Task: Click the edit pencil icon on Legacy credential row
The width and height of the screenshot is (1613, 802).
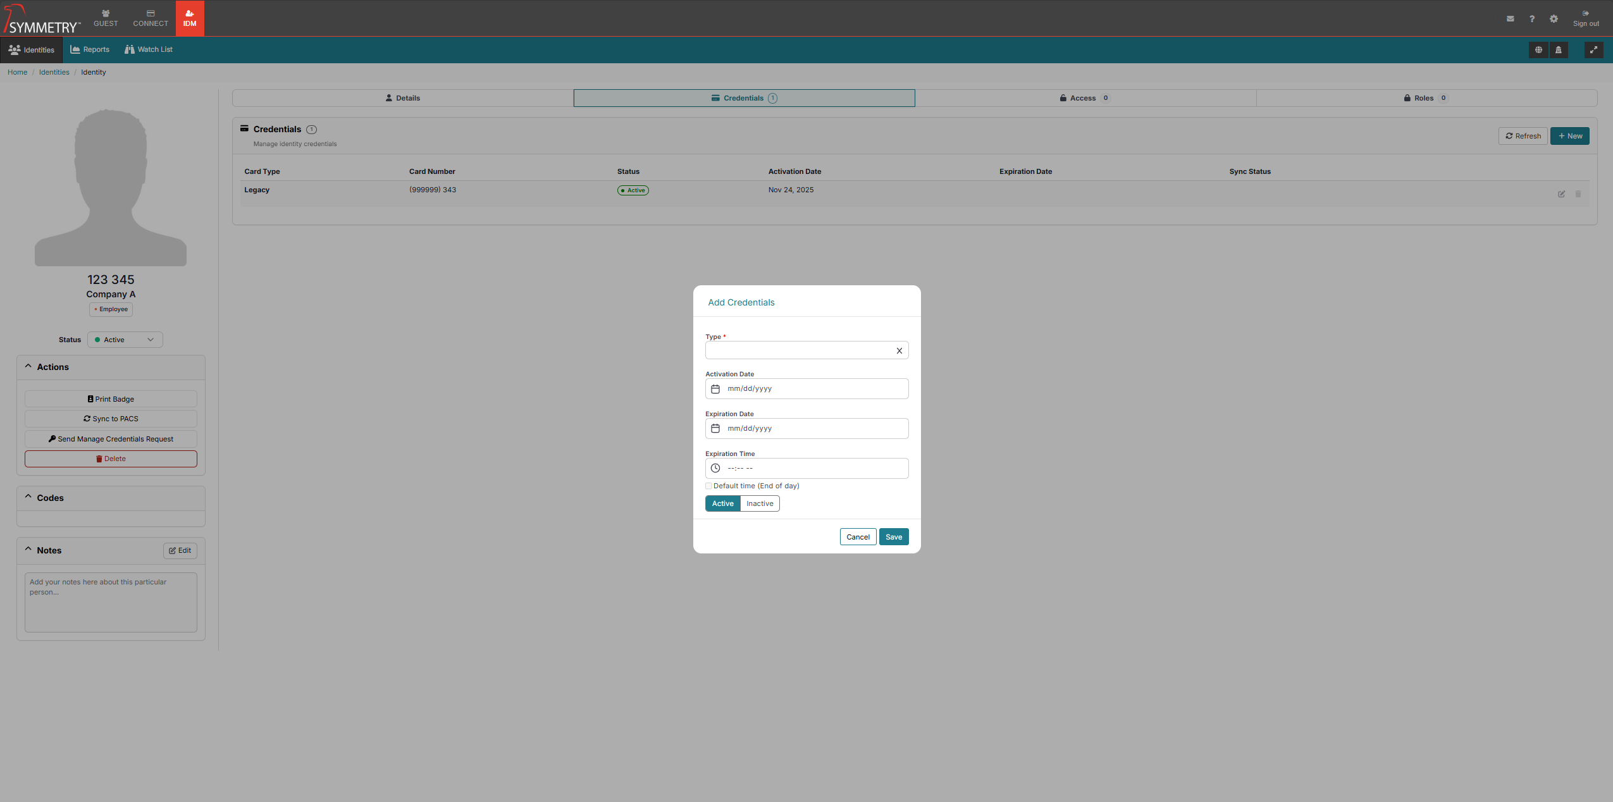Action: click(1561, 194)
